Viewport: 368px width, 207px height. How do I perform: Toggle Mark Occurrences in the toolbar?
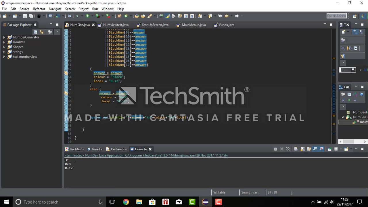[167, 16]
